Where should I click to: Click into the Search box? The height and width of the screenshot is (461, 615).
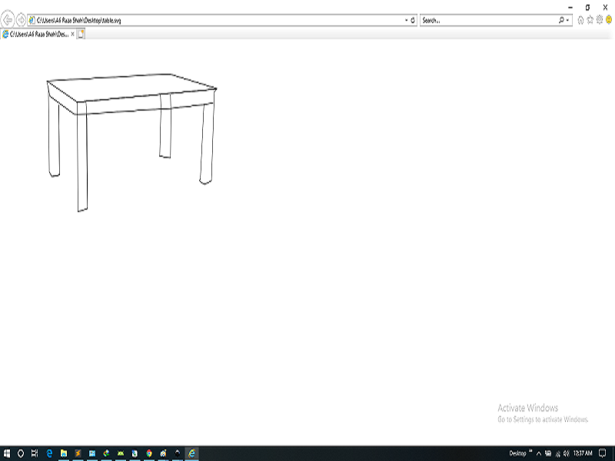(x=488, y=20)
